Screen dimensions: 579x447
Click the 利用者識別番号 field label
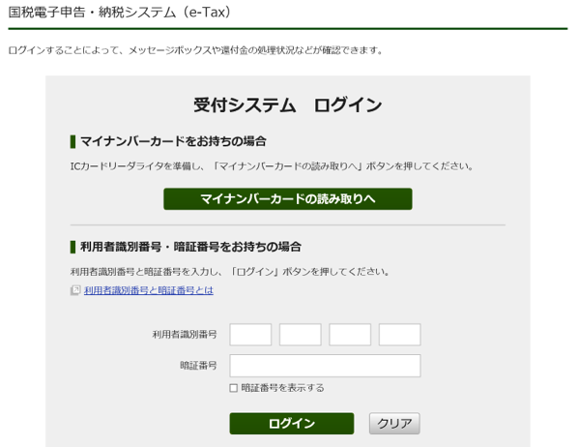(x=185, y=335)
